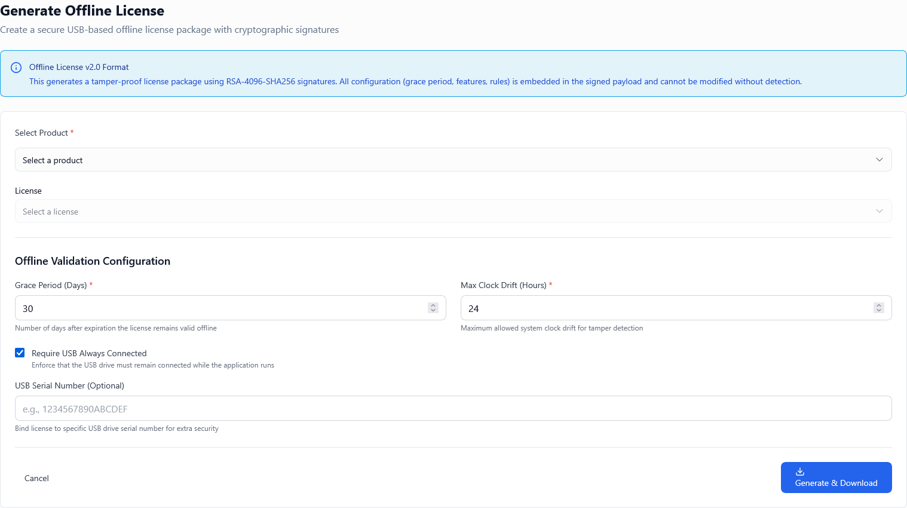Decrease Grace Period with the down arrow
Image resolution: width=907 pixels, height=508 pixels.
point(433,311)
